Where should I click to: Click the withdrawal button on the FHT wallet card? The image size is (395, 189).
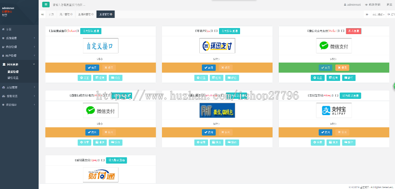pyautogui.click(x=217, y=143)
